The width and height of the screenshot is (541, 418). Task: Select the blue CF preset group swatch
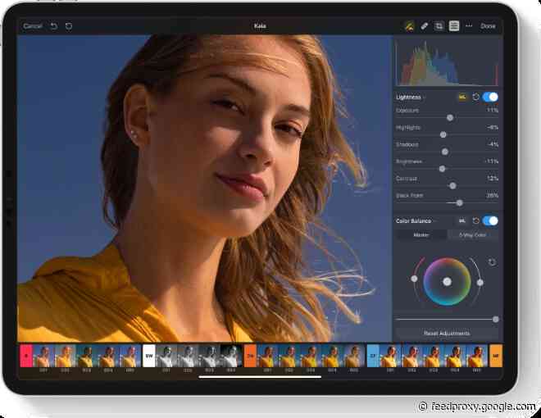[373, 356]
